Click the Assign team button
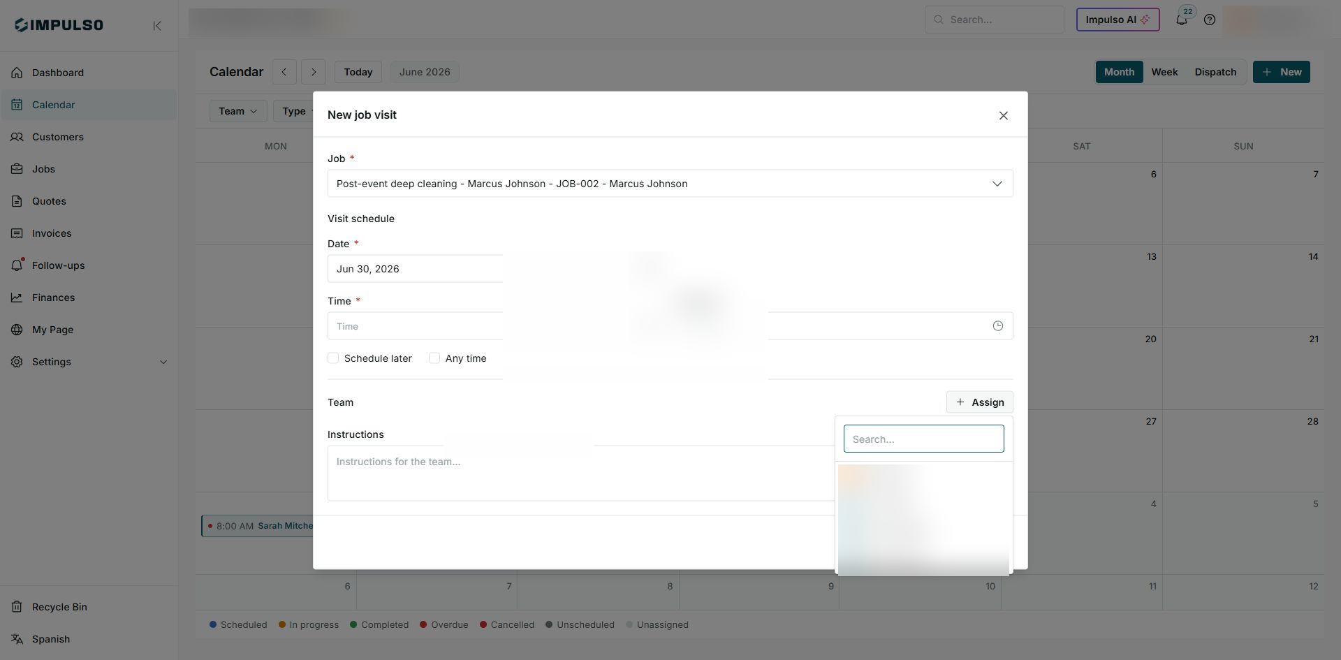Image resolution: width=1341 pixels, height=660 pixels. coord(979,402)
